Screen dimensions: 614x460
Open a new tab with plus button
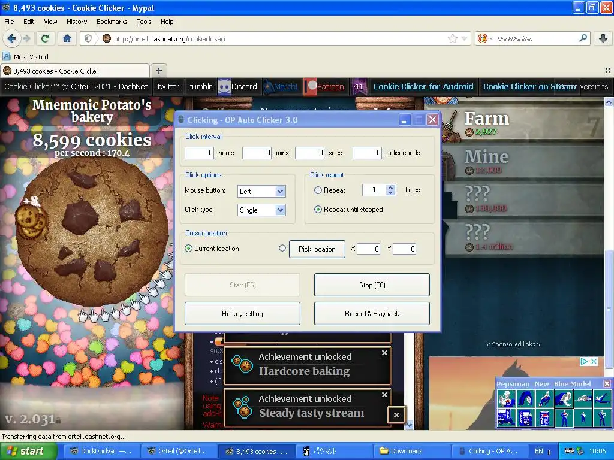pos(158,71)
